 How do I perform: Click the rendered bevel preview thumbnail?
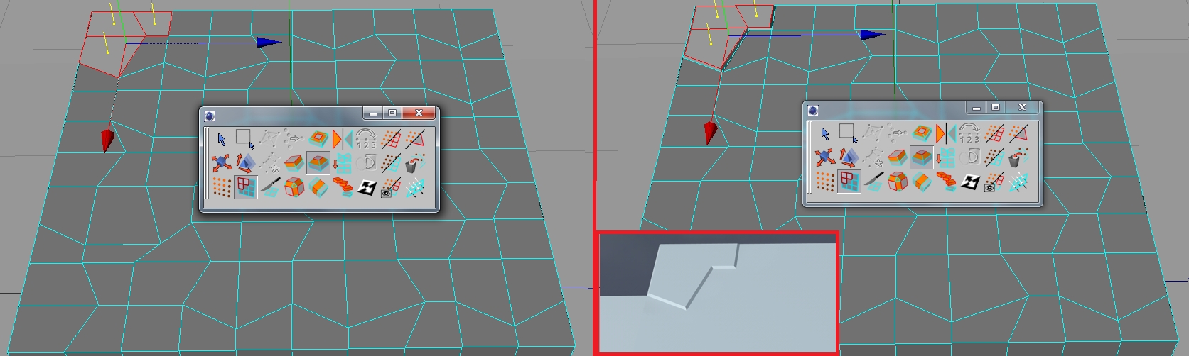click(718, 293)
